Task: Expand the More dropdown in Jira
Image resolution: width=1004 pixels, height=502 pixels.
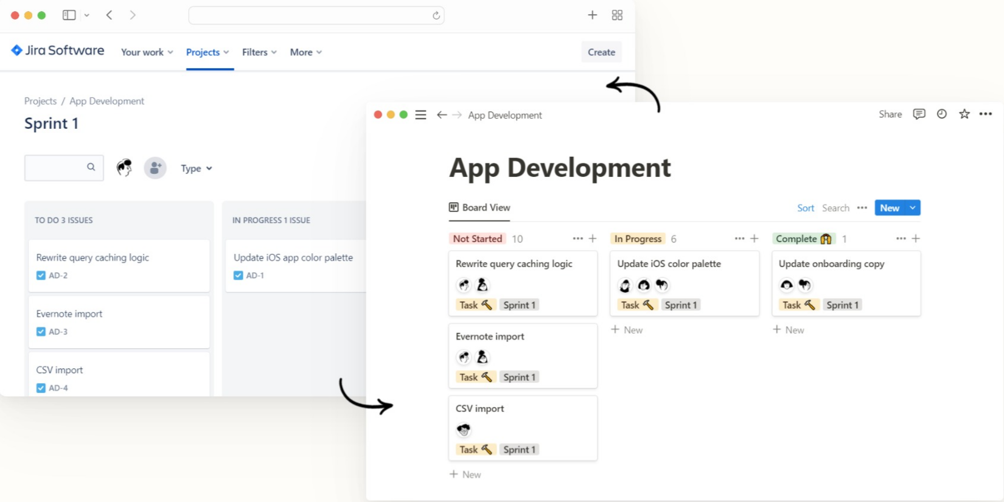Action: pos(306,52)
